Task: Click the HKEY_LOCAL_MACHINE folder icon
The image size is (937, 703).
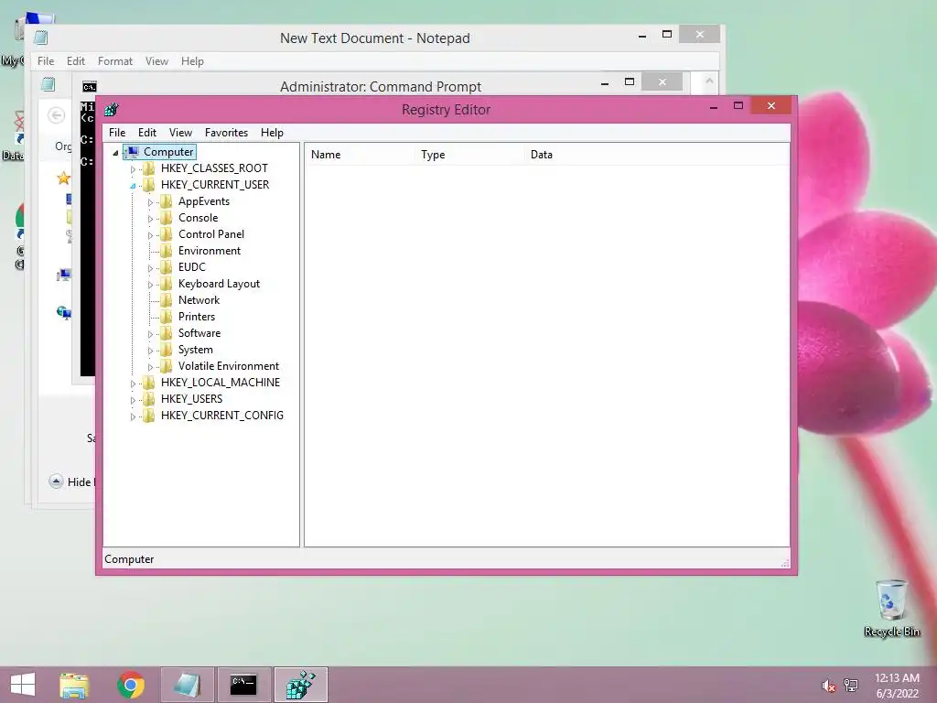Action: coord(149,383)
